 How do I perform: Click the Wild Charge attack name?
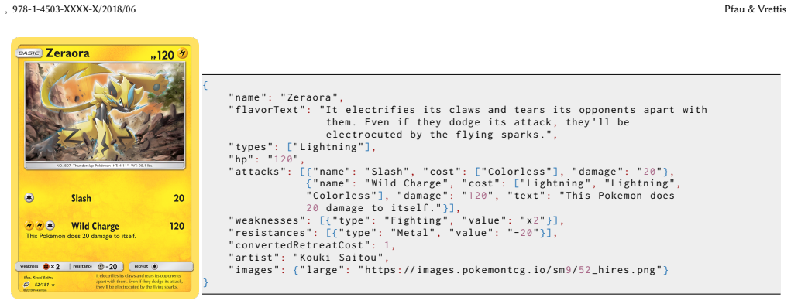pyautogui.click(x=95, y=227)
